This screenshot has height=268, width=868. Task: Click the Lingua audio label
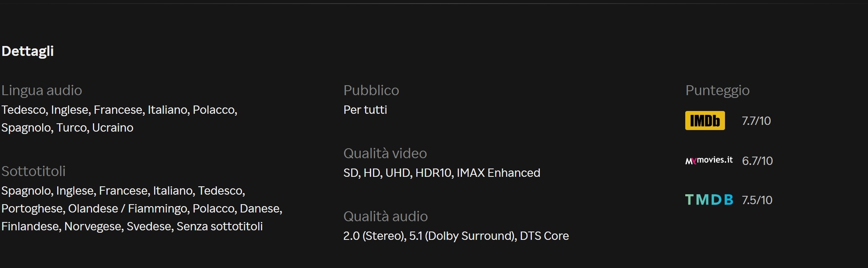click(42, 90)
